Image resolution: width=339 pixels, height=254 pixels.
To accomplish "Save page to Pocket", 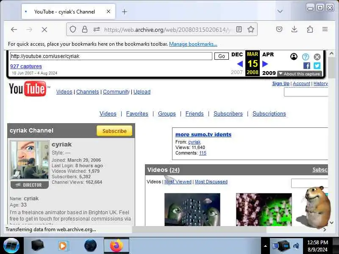I will (279, 29).
